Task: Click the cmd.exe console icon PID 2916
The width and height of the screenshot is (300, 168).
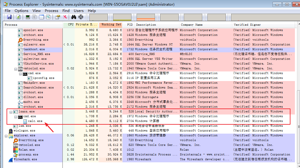Action: [x=25, y=74]
